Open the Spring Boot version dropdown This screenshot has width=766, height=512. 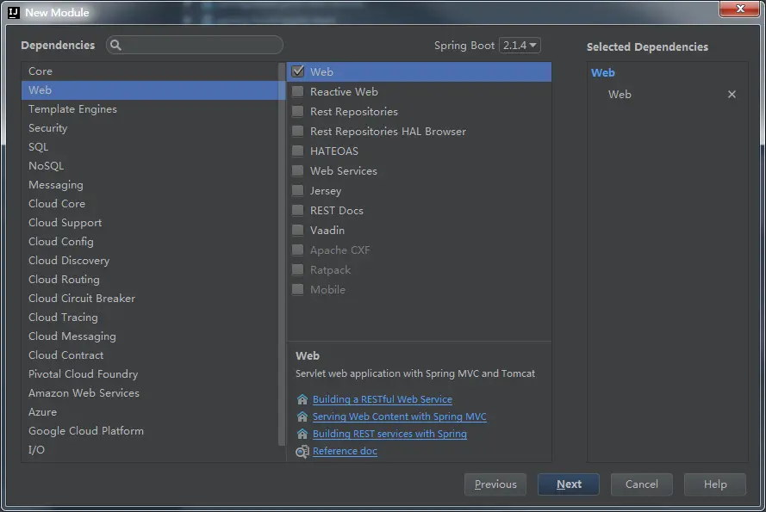[x=520, y=46]
